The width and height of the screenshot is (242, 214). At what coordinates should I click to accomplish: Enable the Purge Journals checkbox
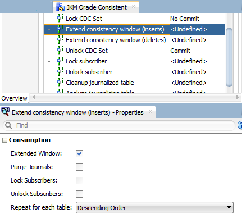tap(79, 167)
